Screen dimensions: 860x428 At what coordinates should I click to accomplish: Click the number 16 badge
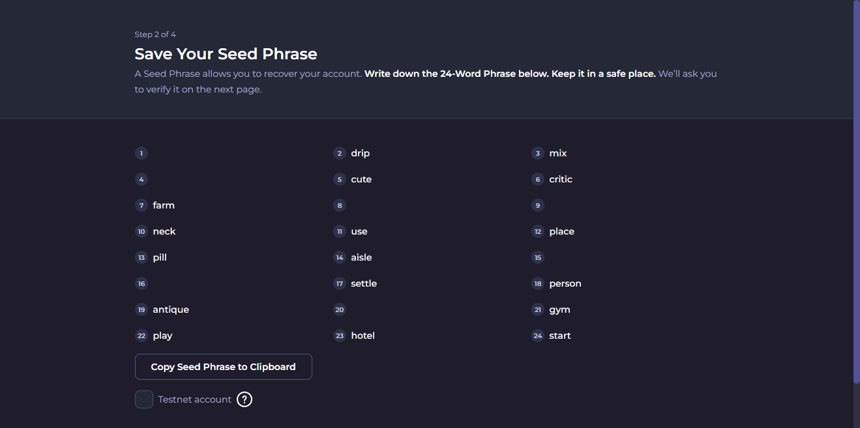coord(141,283)
